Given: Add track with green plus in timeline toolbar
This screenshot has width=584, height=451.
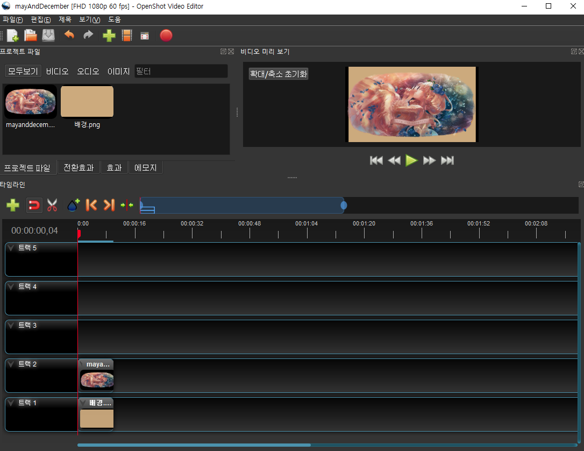Looking at the screenshot, I should coord(13,205).
